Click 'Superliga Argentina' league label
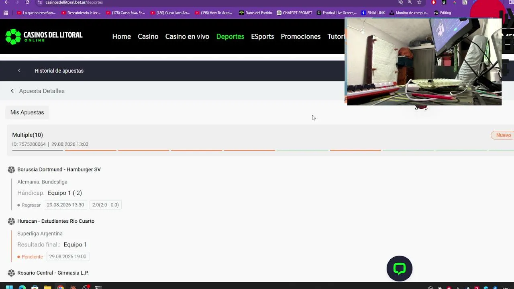514x289 pixels. pyautogui.click(x=40, y=234)
